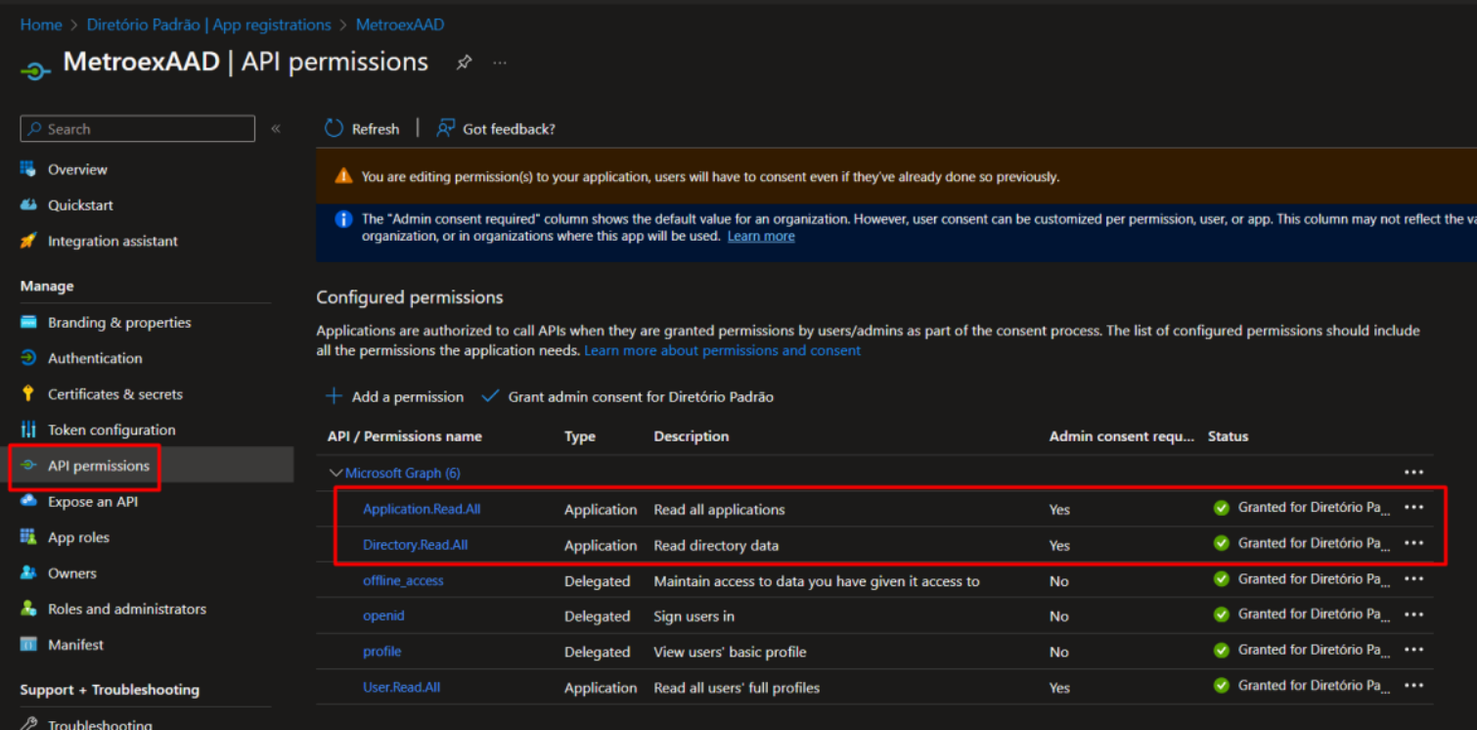Image resolution: width=1477 pixels, height=730 pixels.
Task: Open the profile permission link
Action: pos(382,652)
